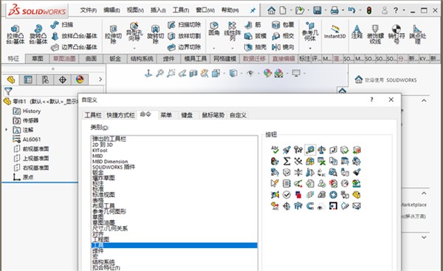Click the dialog's question mark help button

click(x=371, y=100)
